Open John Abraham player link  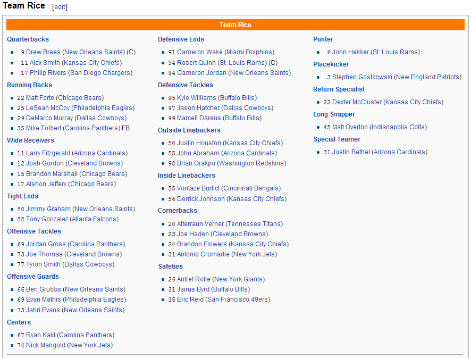point(198,153)
